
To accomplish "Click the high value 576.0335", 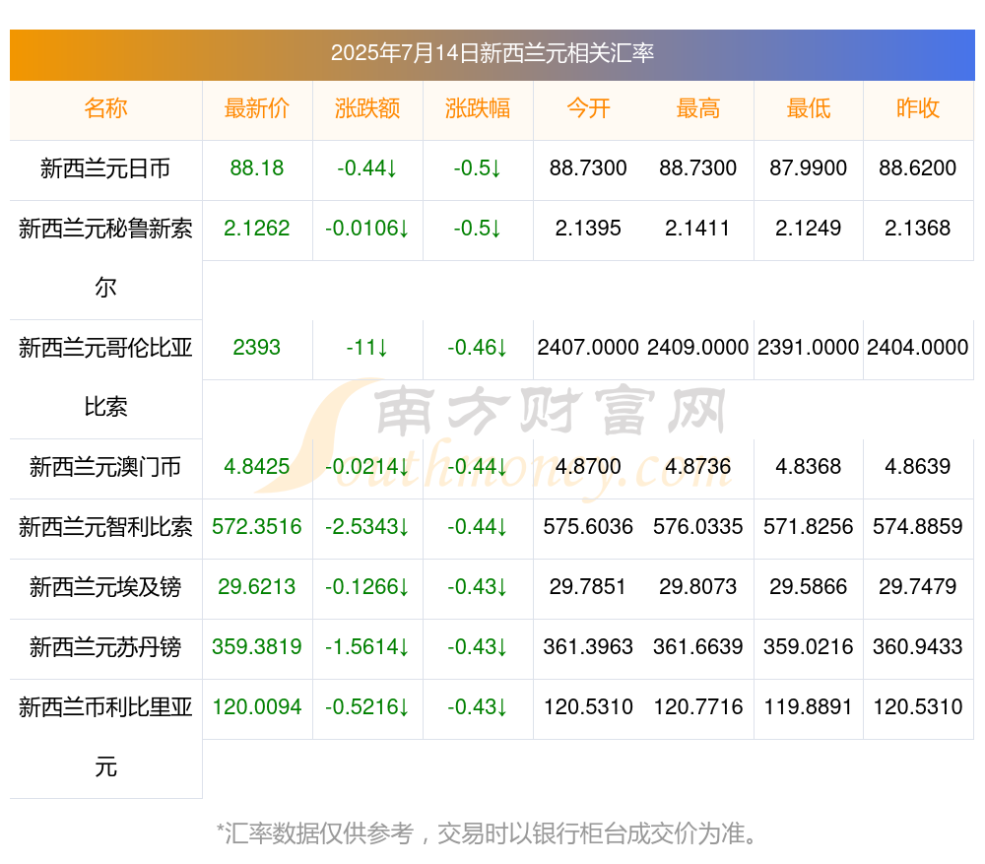I will coord(698,526).
